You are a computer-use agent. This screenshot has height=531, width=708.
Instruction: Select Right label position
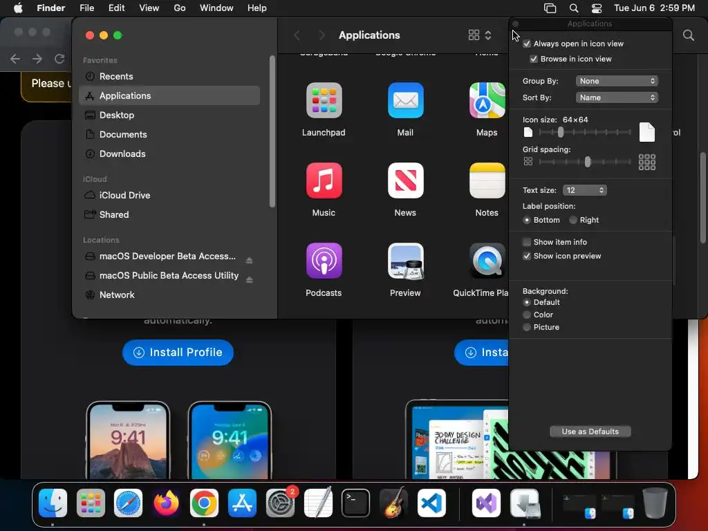tap(573, 220)
